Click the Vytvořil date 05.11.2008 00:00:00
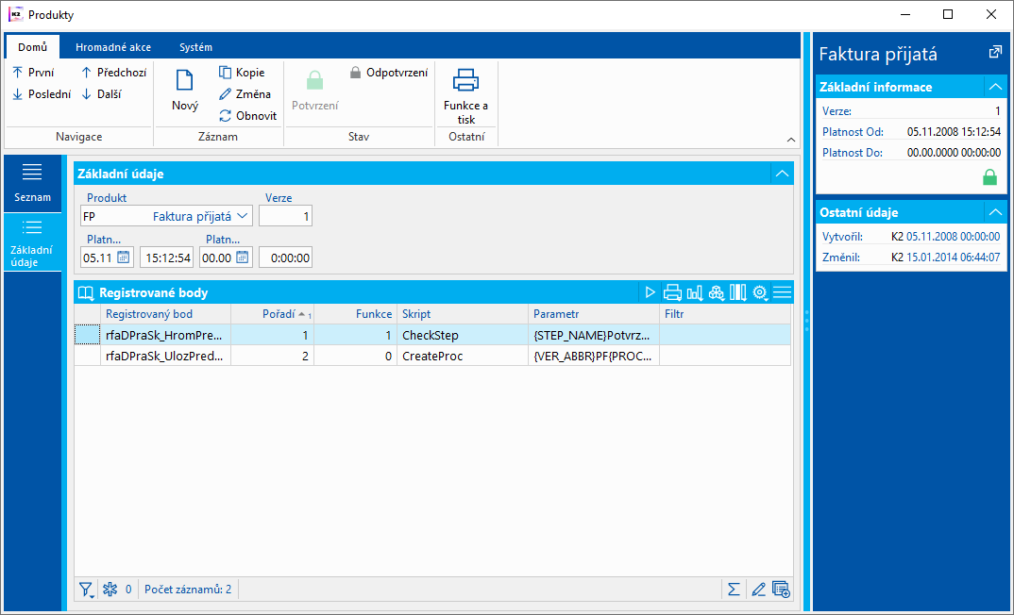The image size is (1014, 615). pyautogui.click(x=954, y=237)
